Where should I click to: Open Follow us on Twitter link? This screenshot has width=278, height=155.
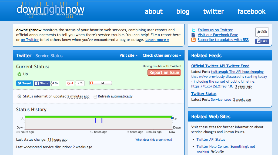tap(215, 30)
